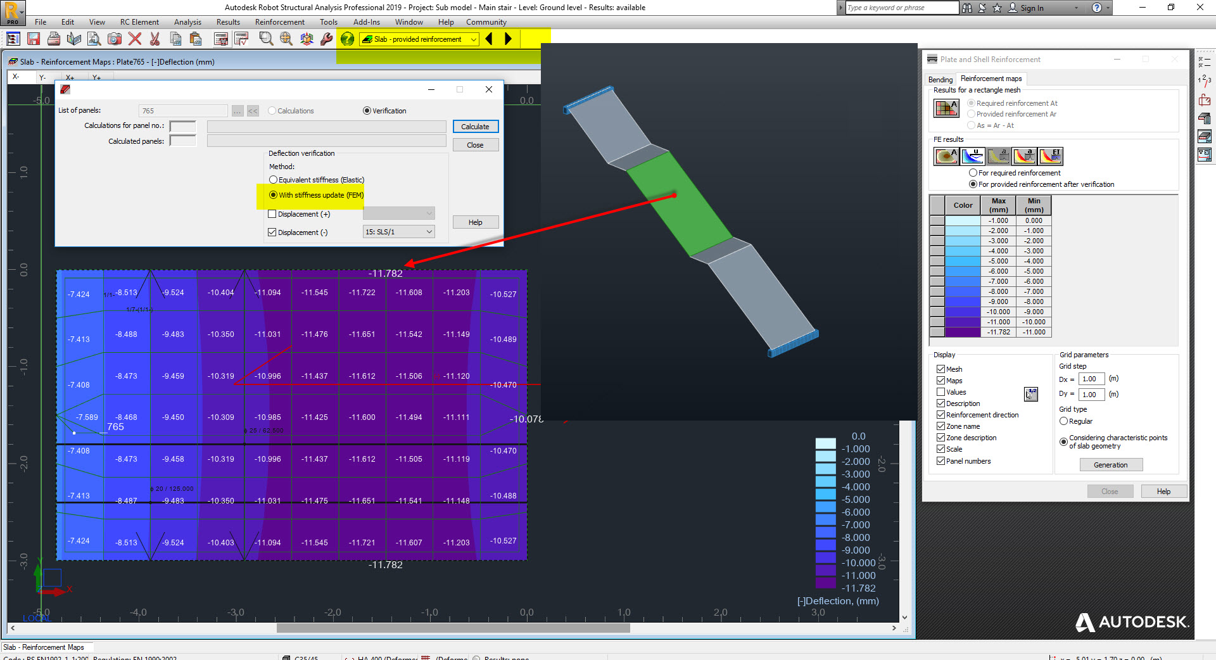Switch to the Bending tab
Image resolution: width=1216 pixels, height=660 pixels.
click(940, 79)
